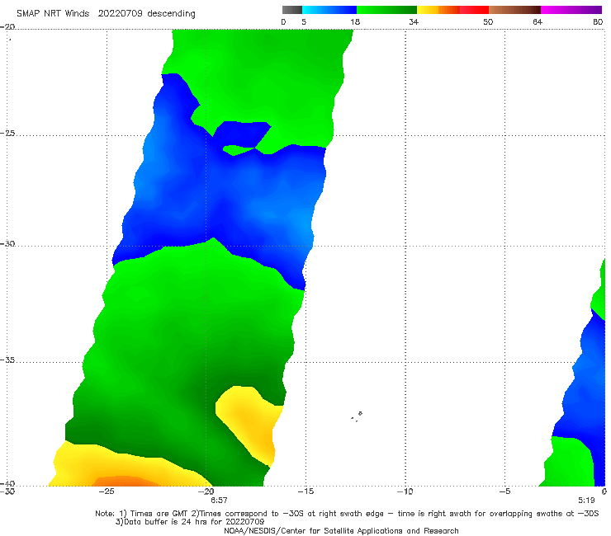The height and width of the screenshot is (536, 611).
Task: Click the swath time label '5:19'
Action: [x=586, y=501]
